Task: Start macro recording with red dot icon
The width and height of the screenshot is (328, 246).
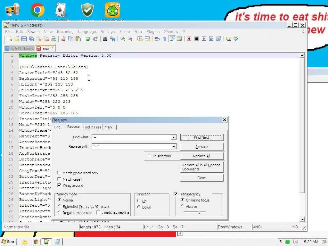Action: coord(189,39)
